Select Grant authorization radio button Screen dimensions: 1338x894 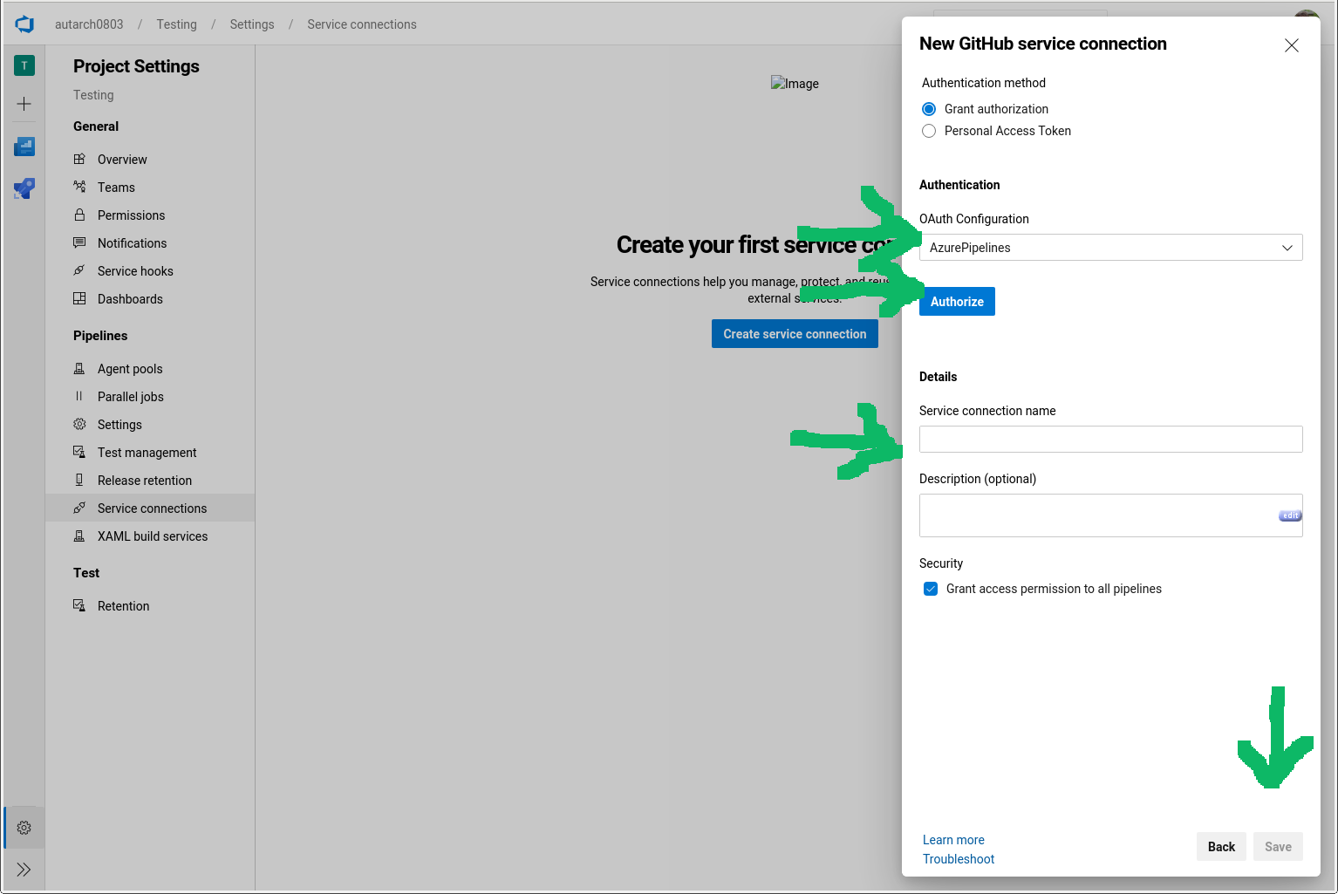point(929,109)
